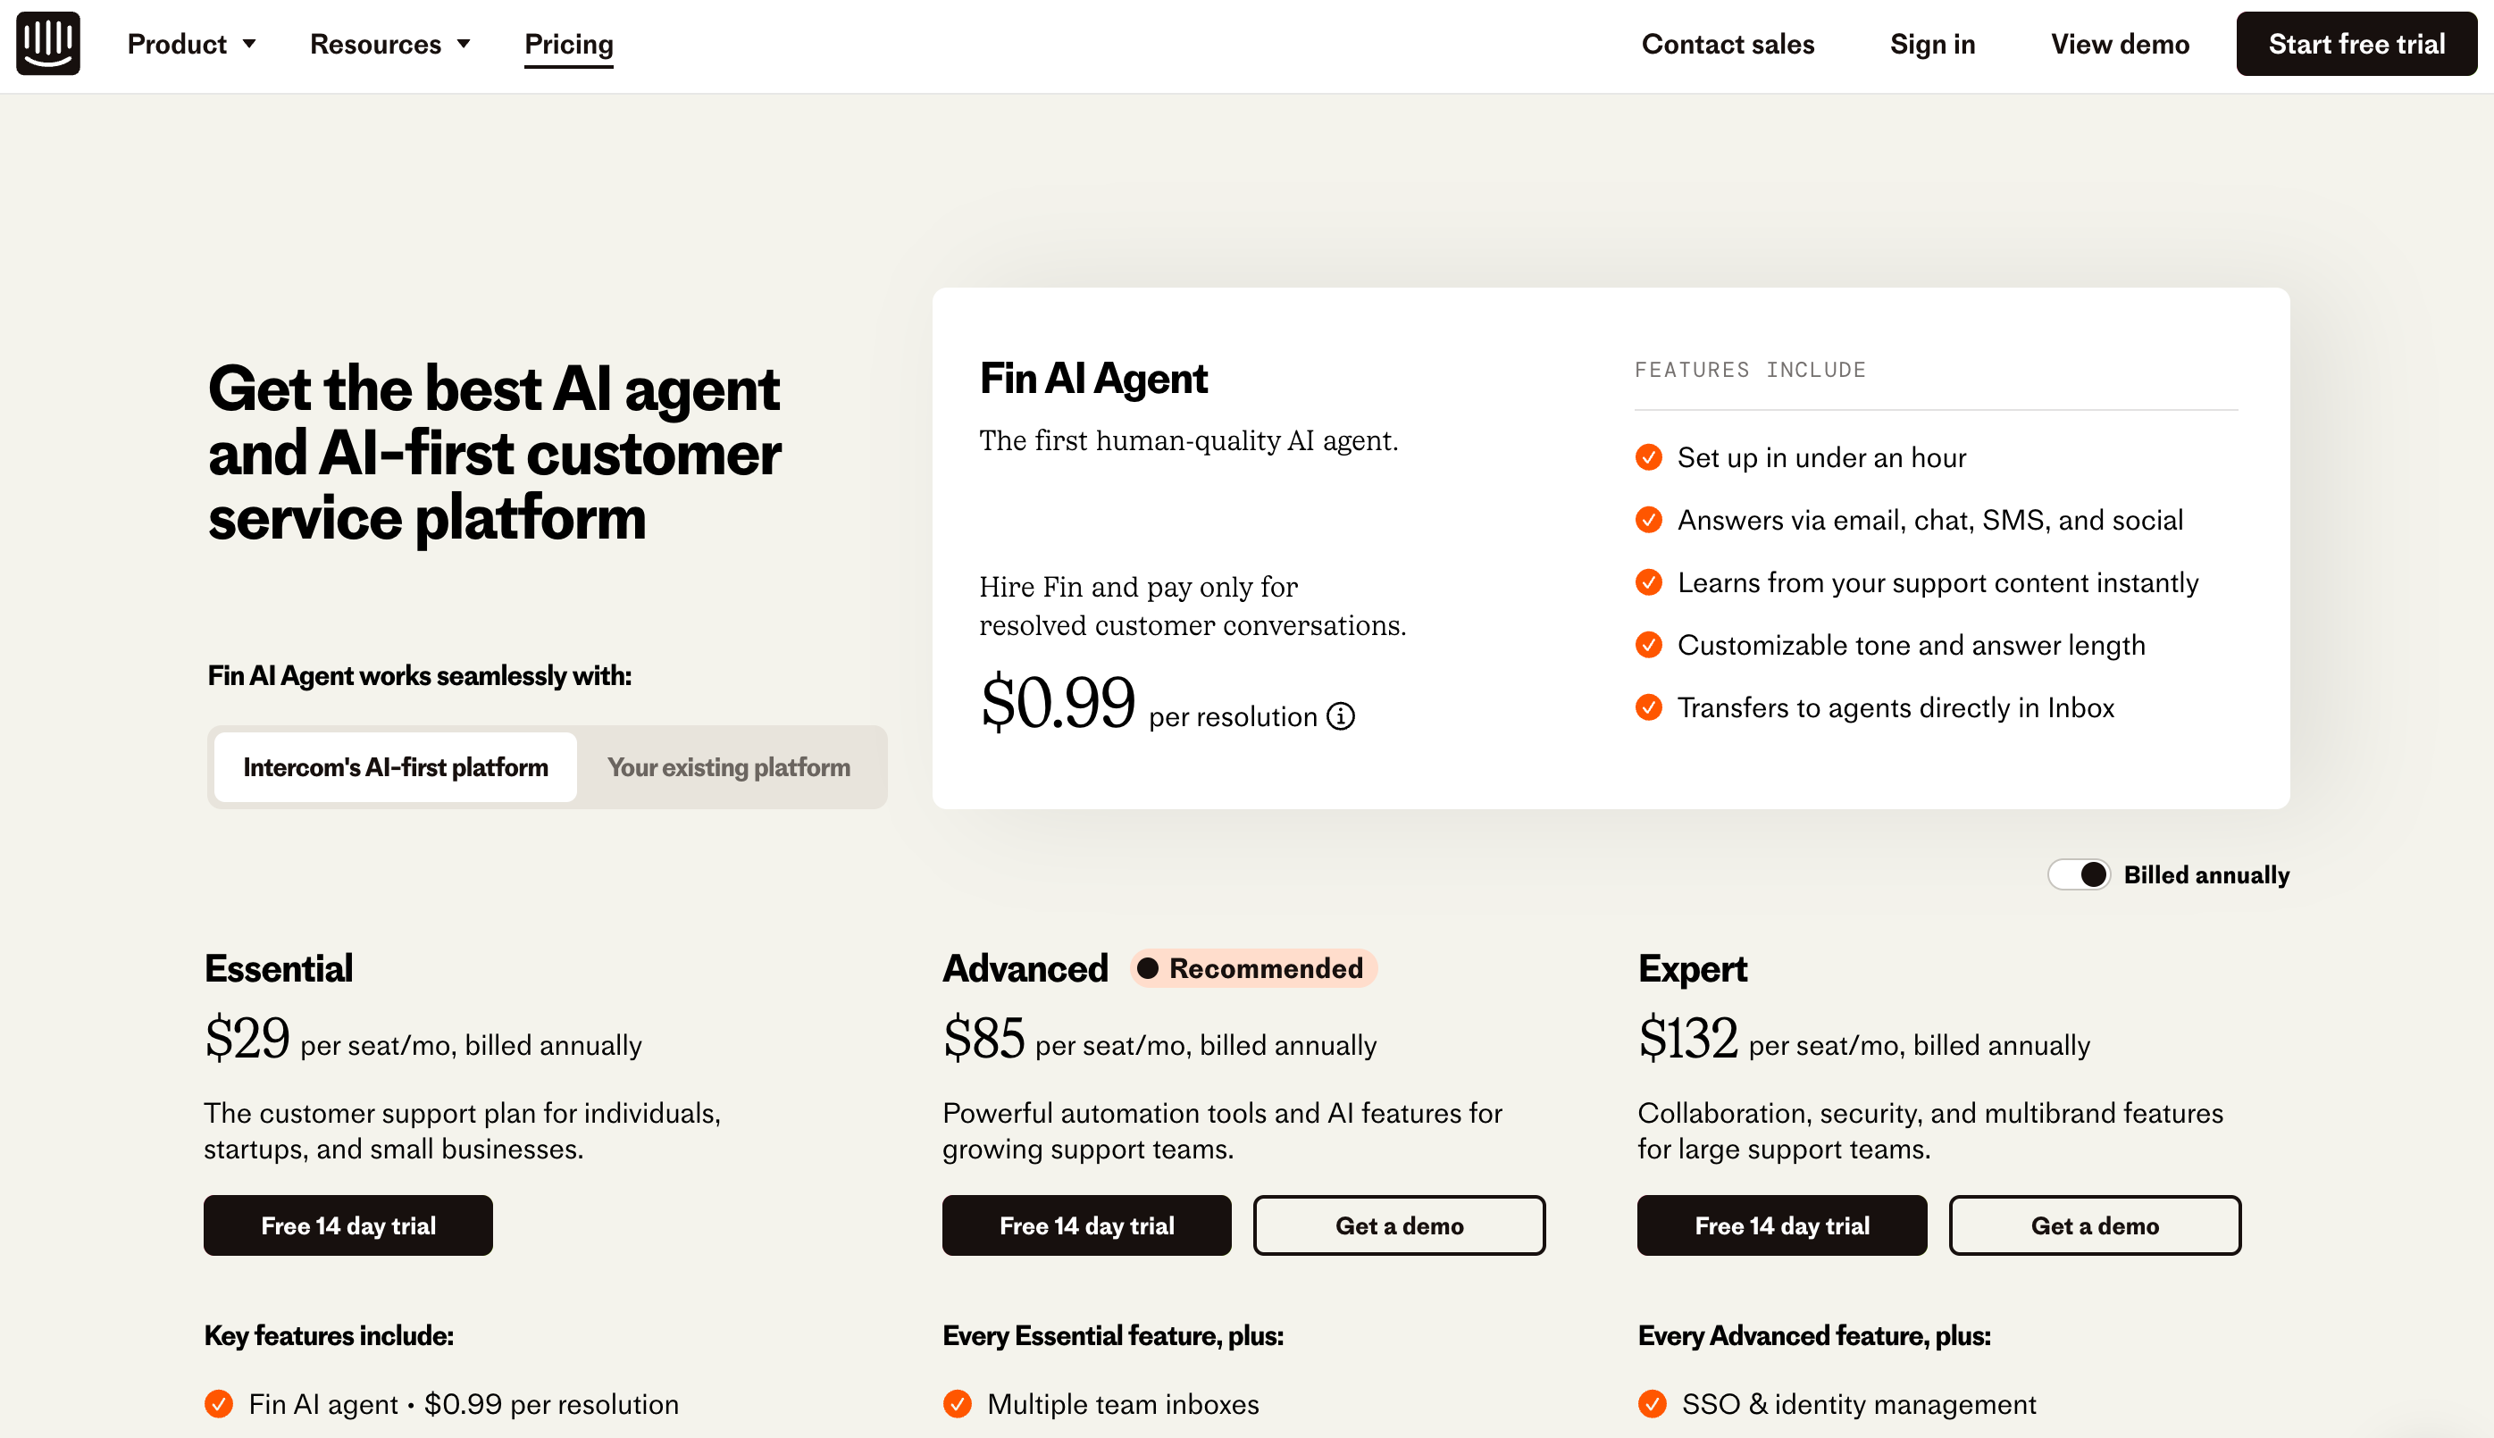This screenshot has width=2494, height=1438.
Task: Click checkmark icon beside Transfers to agents
Action: (1648, 707)
